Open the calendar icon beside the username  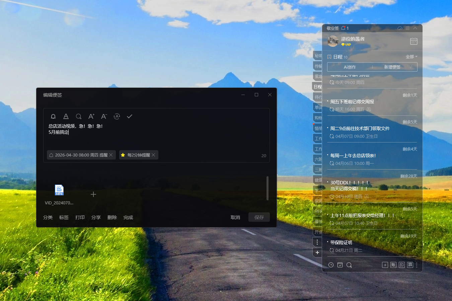click(414, 41)
